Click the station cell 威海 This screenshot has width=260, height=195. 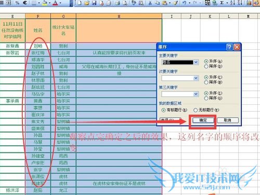pos(63,66)
